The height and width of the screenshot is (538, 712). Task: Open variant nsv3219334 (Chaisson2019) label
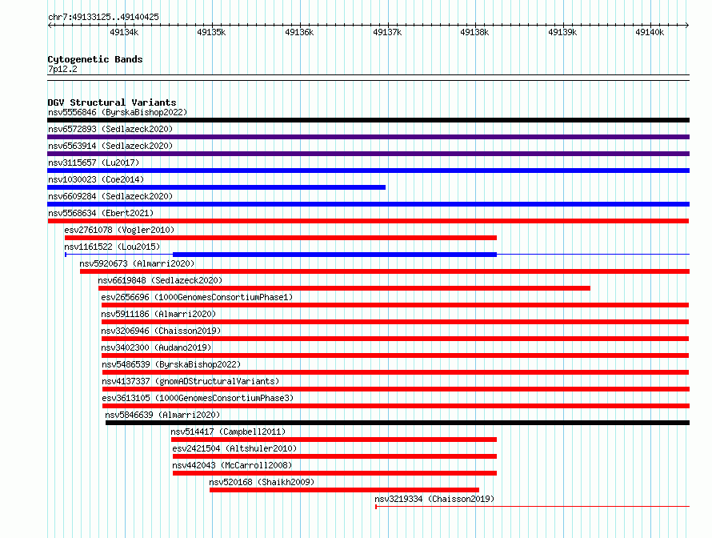tap(434, 499)
